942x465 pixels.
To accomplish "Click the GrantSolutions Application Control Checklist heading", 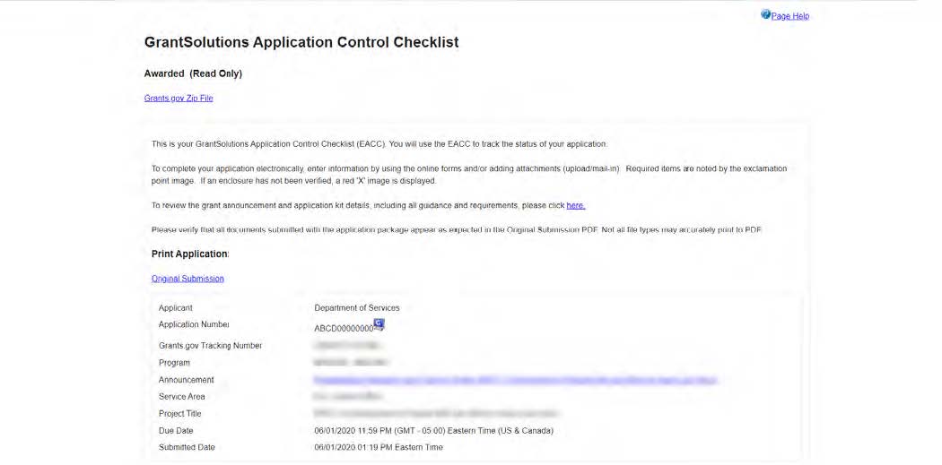I will tap(301, 42).
